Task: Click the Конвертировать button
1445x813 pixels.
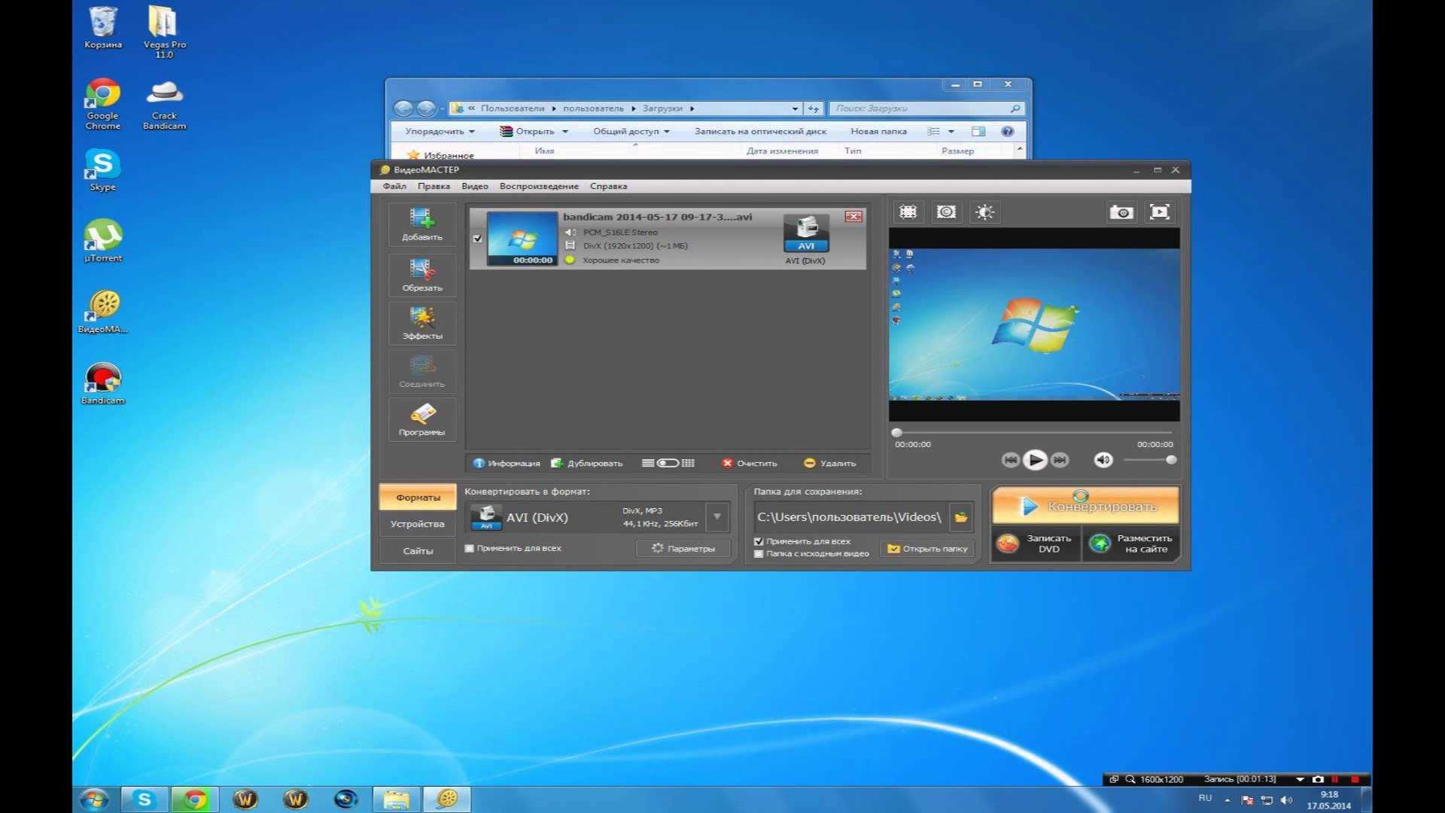Action: (x=1085, y=506)
